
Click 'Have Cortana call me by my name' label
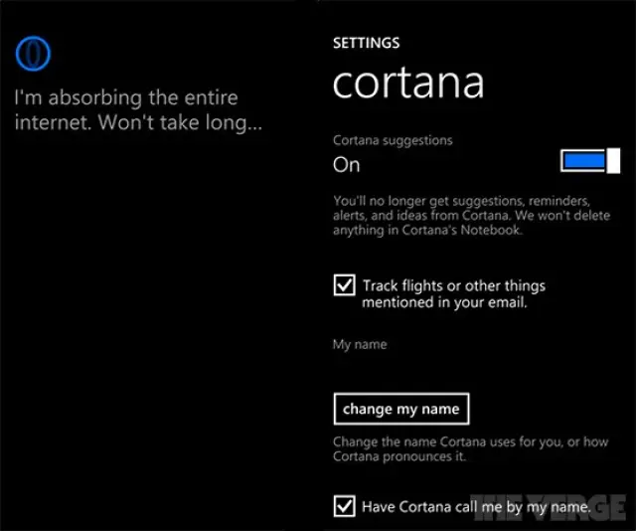click(x=476, y=507)
